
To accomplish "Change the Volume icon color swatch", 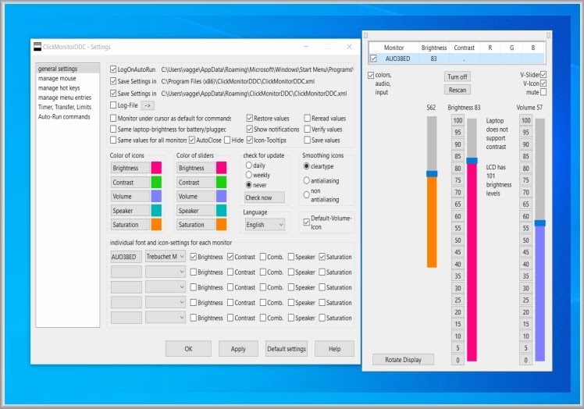I will [156, 197].
